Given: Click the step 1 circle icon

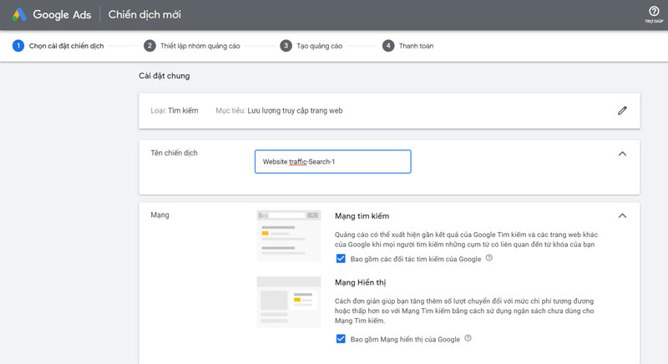Looking at the screenshot, I should point(18,46).
